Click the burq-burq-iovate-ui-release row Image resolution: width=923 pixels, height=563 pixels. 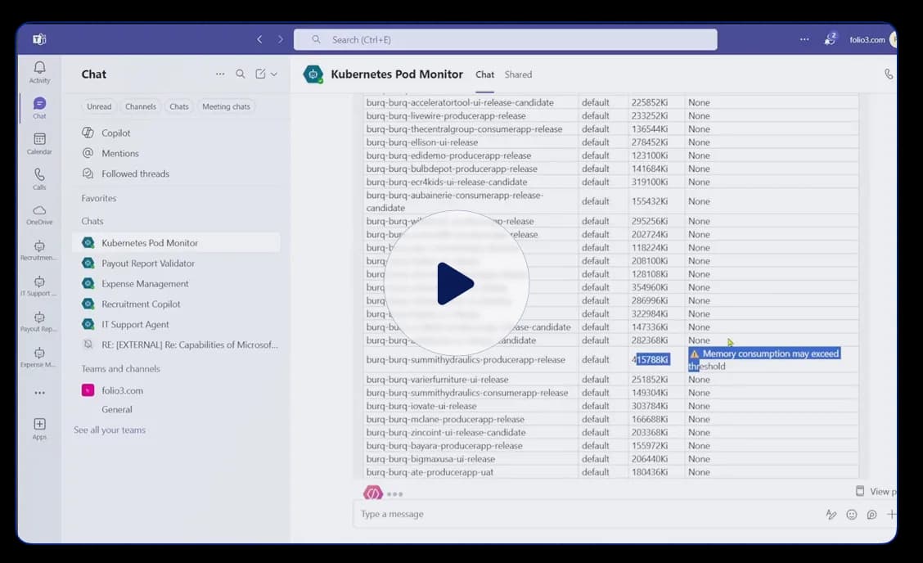(x=610, y=407)
